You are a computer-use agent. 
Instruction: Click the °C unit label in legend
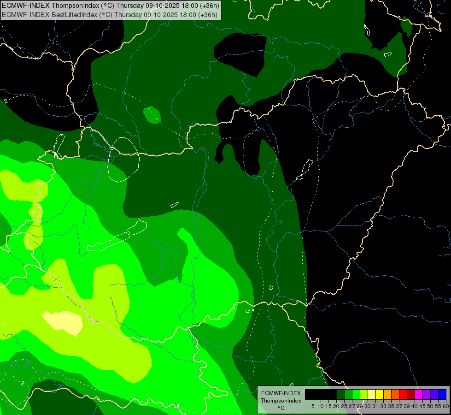point(281,408)
